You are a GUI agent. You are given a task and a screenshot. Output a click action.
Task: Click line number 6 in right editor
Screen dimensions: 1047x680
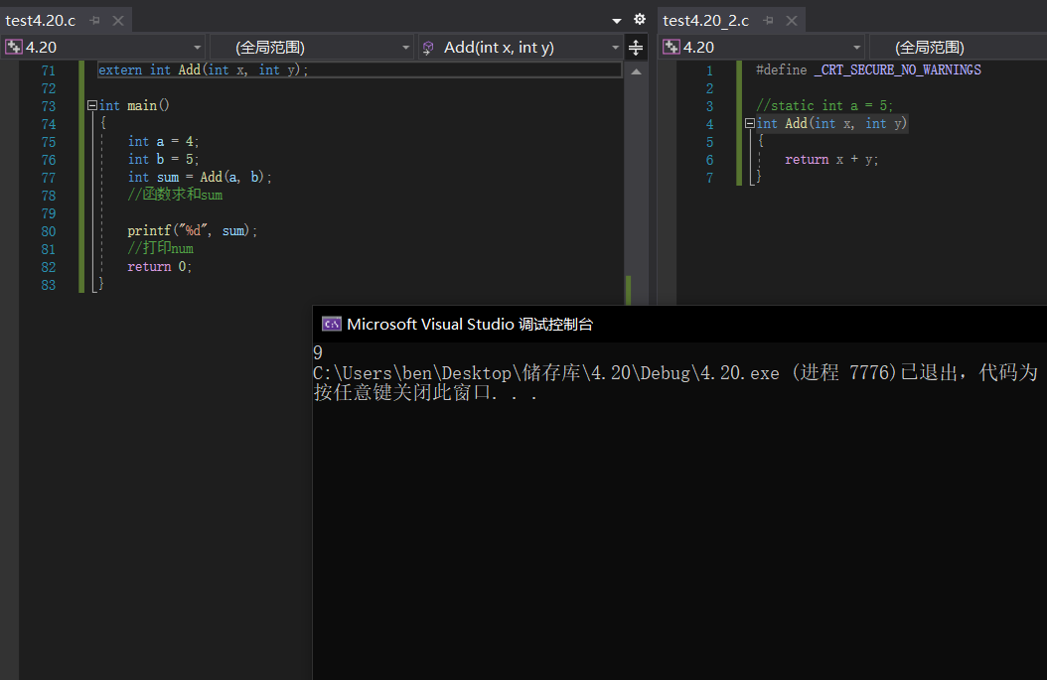click(709, 160)
